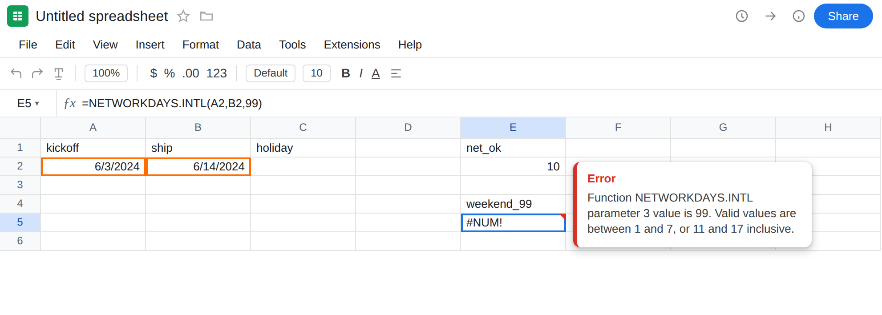Image resolution: width=882 pixels, height=315 pixels.
Task: Select column B header
Action: pyautogui.click(x=198, y=127)
